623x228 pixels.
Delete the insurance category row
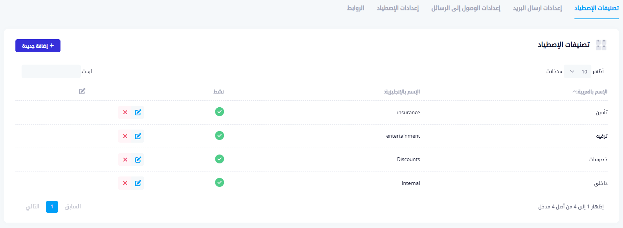click(125, 112)
